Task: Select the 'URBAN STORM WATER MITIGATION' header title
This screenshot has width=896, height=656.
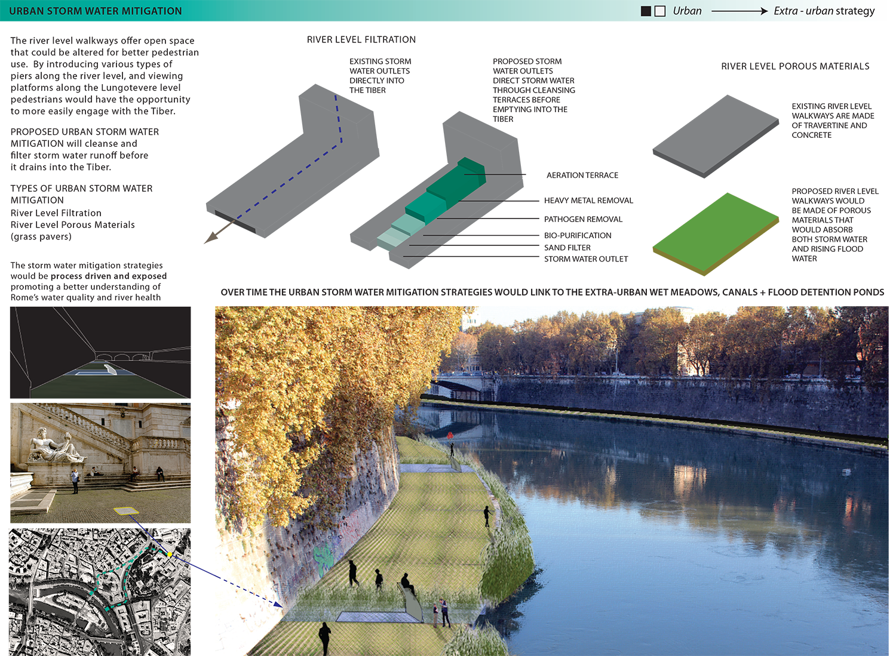Action: (x=96, y=11)
